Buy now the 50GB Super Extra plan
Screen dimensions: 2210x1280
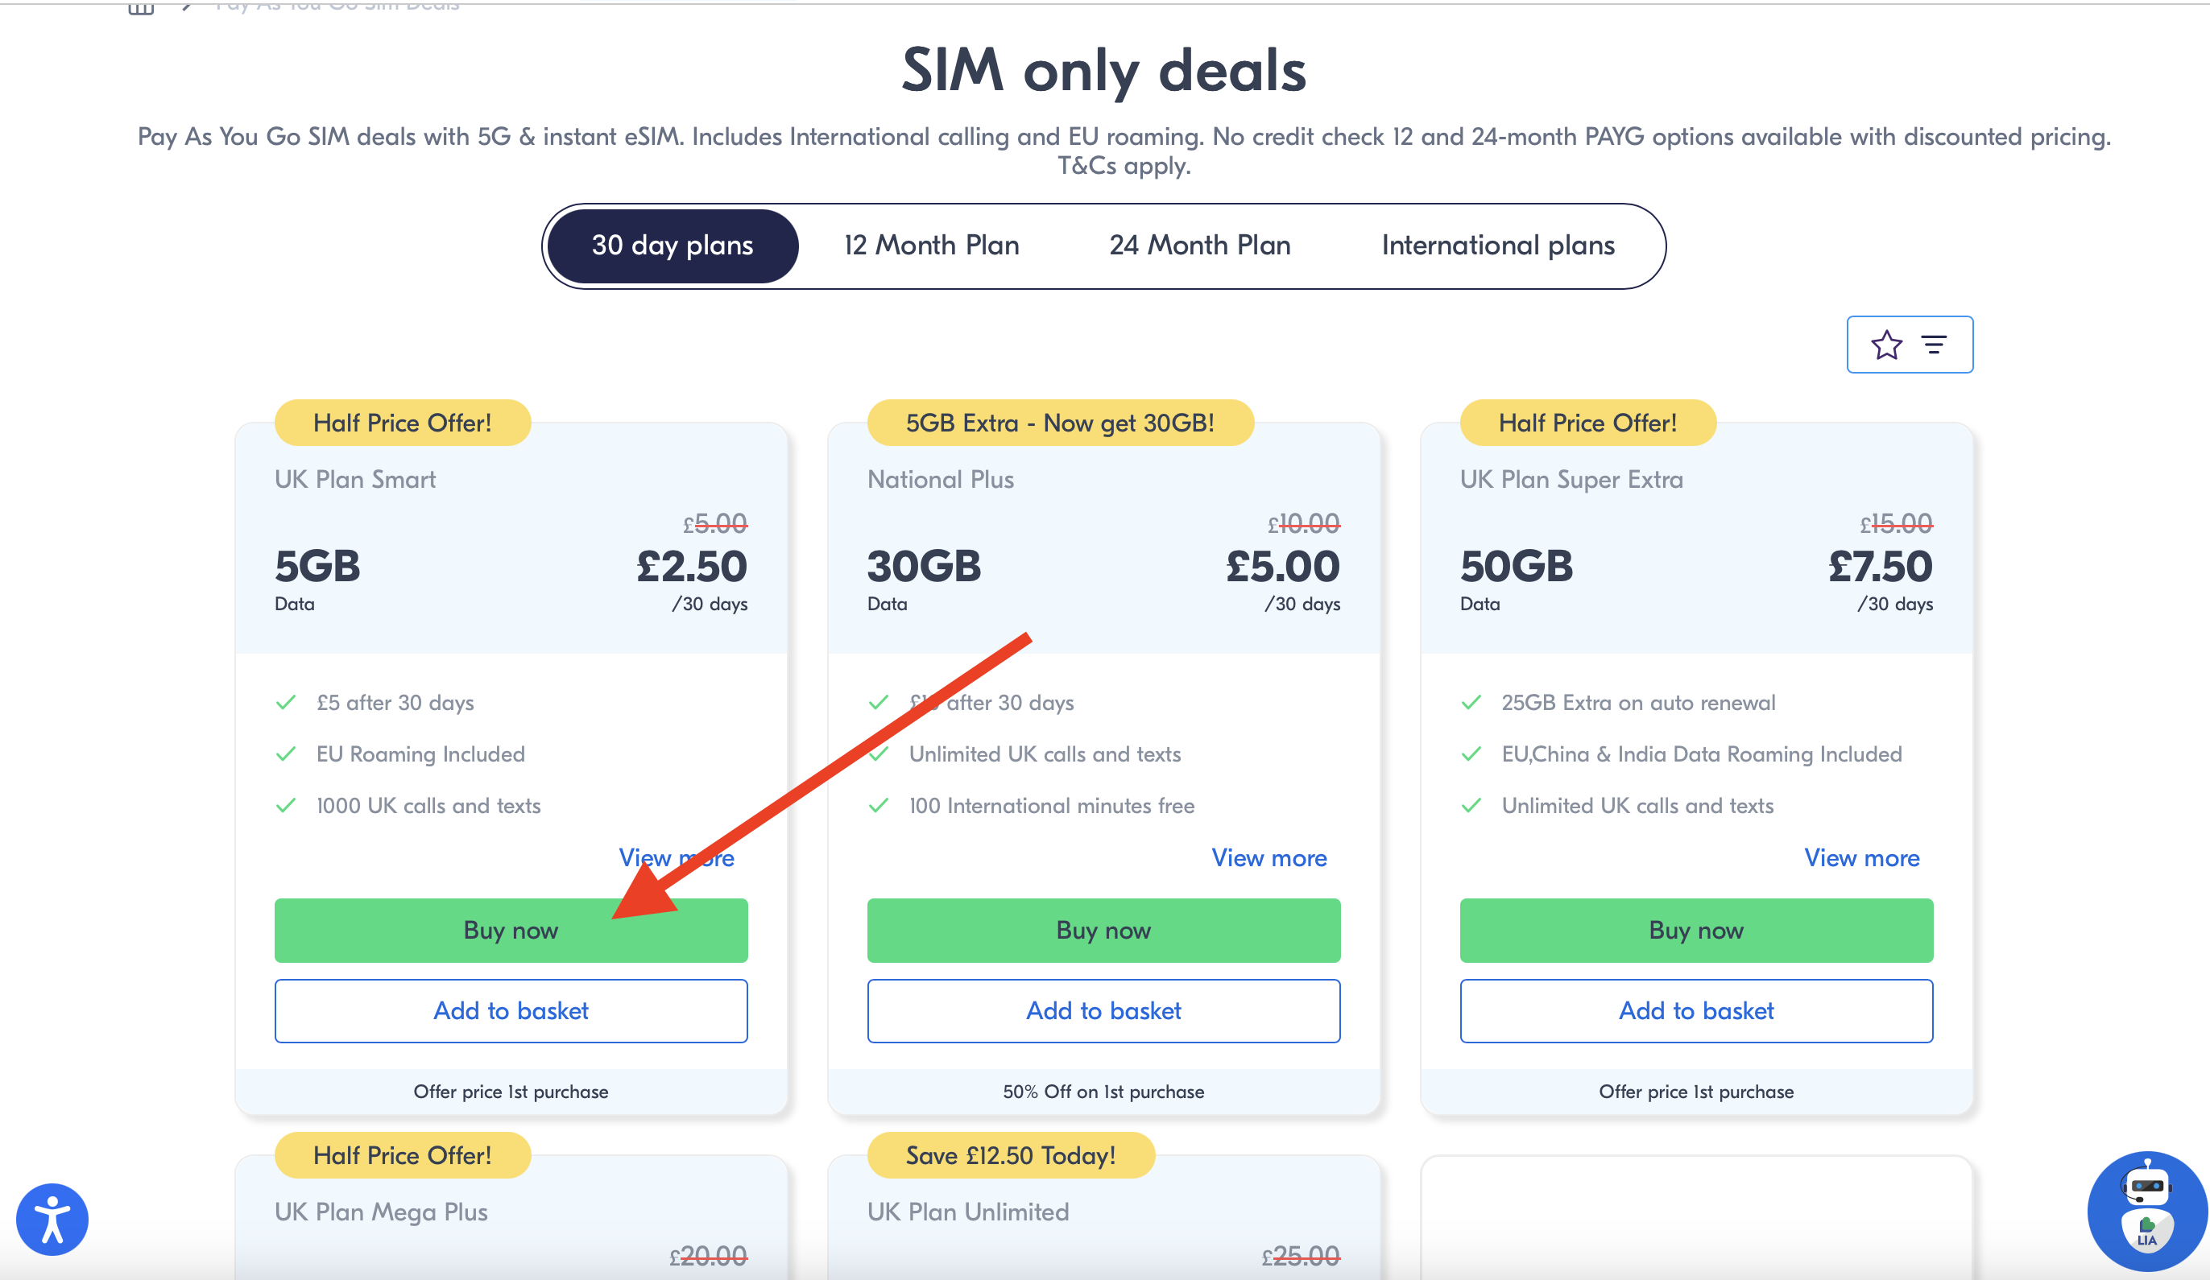[x=1696, y=930]
